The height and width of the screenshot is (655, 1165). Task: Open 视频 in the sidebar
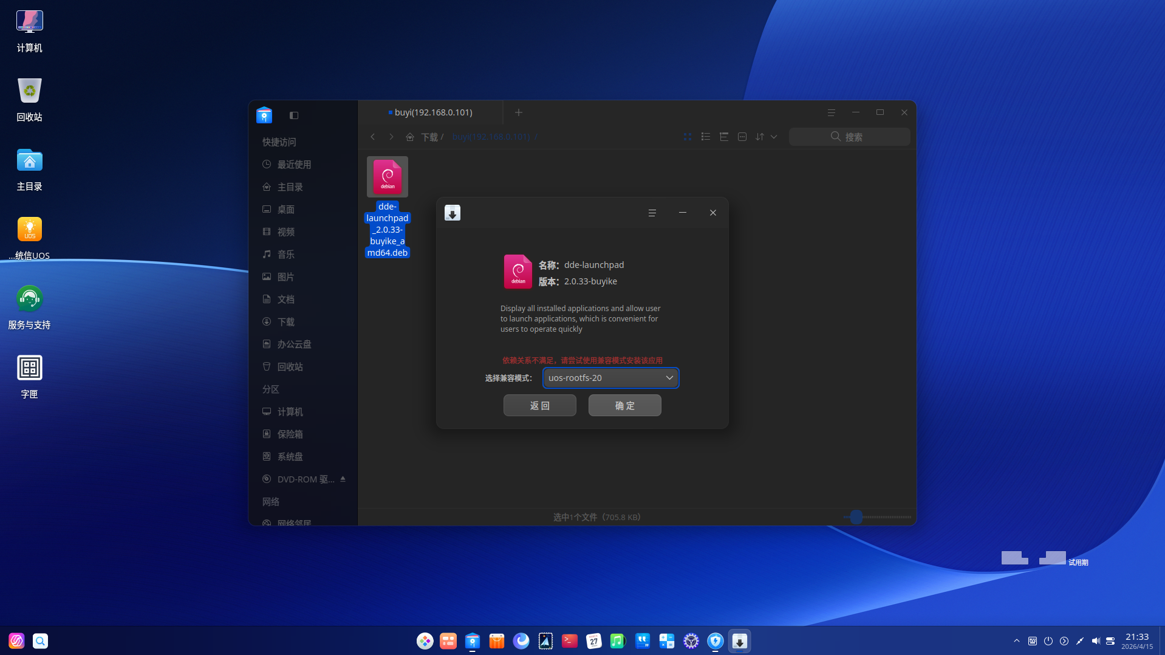pos(302,232)
